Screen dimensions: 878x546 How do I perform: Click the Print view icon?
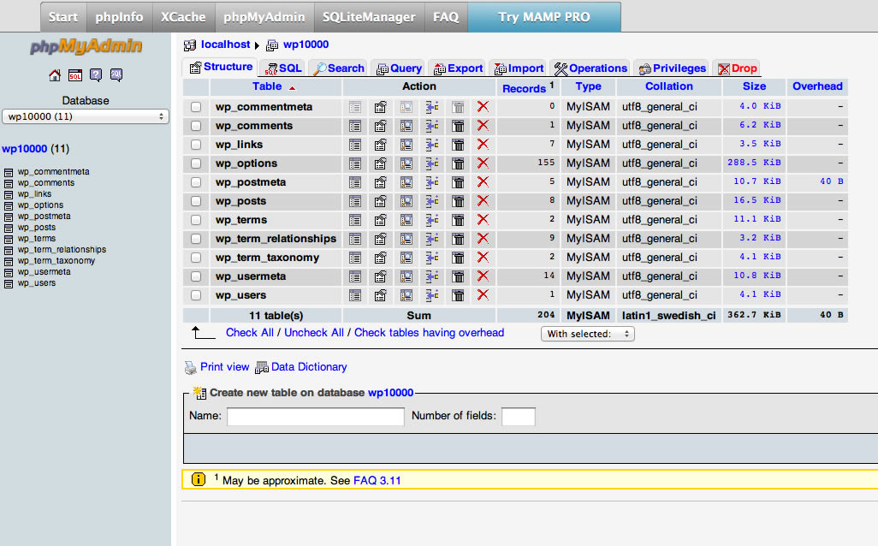point(191,367)
